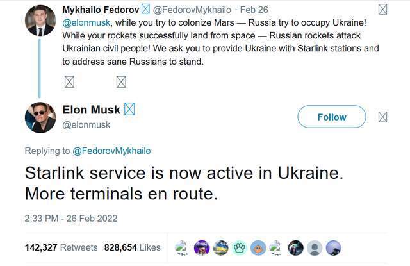Screen dimensions: 410x266
Task: Follow Elon Musk
Action: tap(331, 117)
